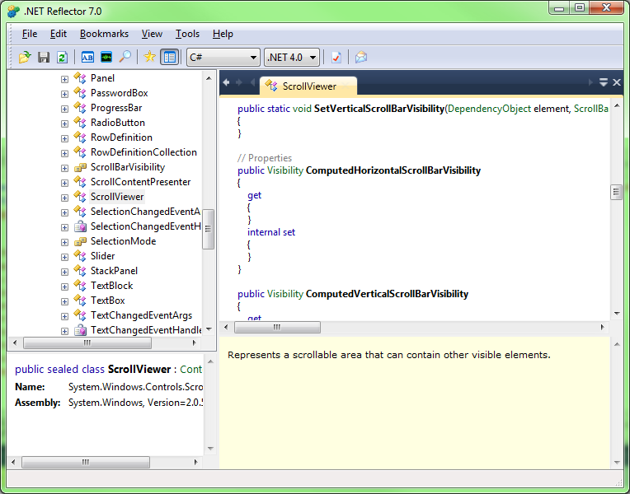Screen dimensions: 630x494
Task: Expand the ProgressBar tree node
Action: pyautogui.click(x=64, y=109)
